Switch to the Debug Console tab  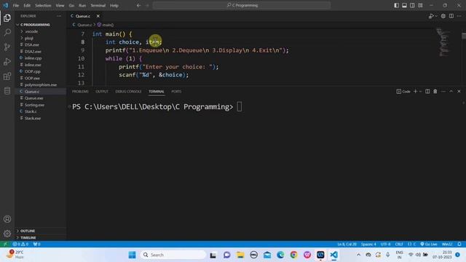pos(128,92)
